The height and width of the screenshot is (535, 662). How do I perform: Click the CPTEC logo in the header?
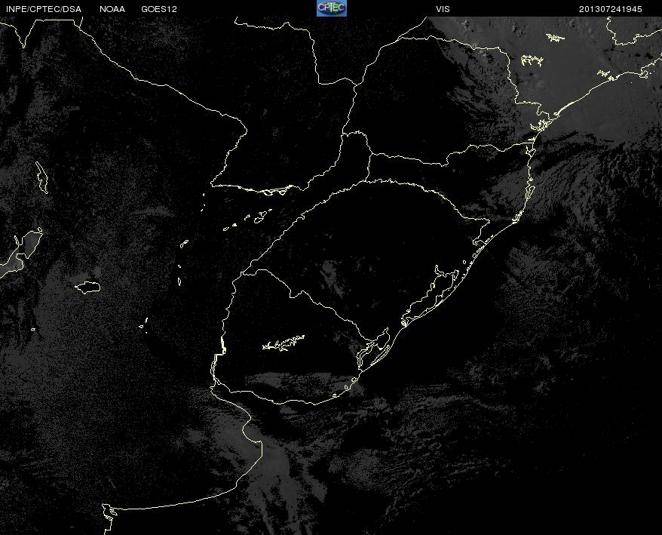332,8
